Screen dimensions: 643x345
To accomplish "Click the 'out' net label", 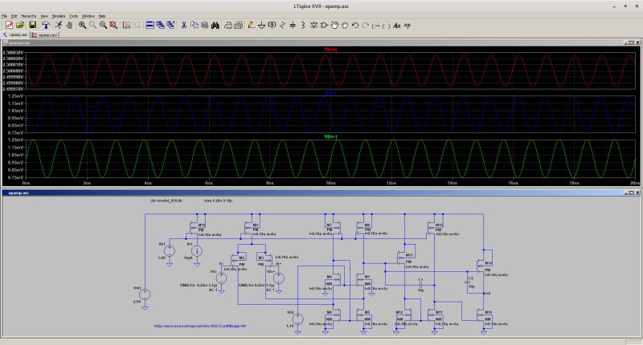I will click(487, 293).
